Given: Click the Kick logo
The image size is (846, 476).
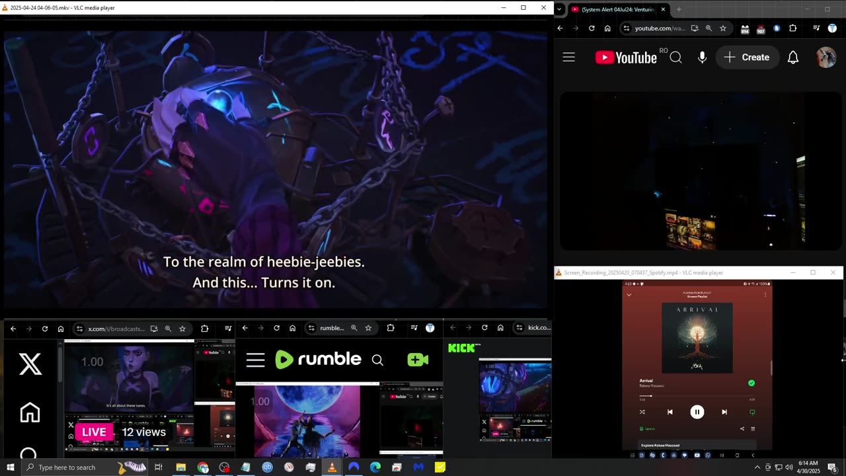Looking at the screenshot, I should (x=464, y=348).
